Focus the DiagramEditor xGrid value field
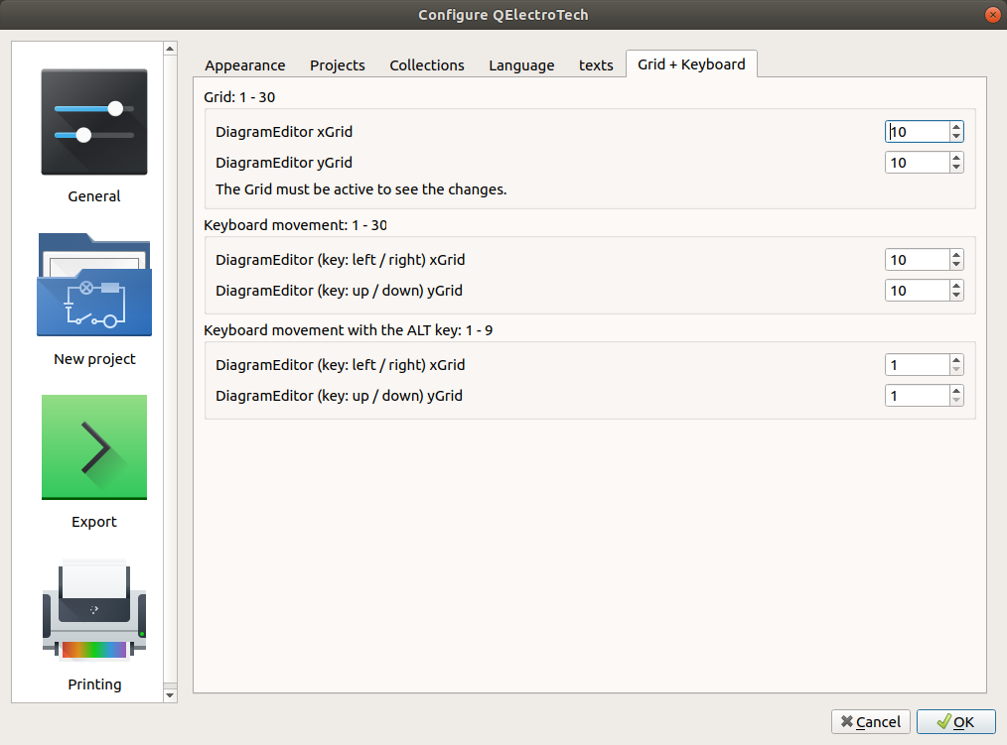The image size is (1007, 745). 917,132
